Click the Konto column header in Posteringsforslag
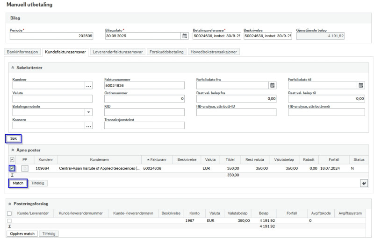Viewport: 374px width, 240px height. pos(194,213)
